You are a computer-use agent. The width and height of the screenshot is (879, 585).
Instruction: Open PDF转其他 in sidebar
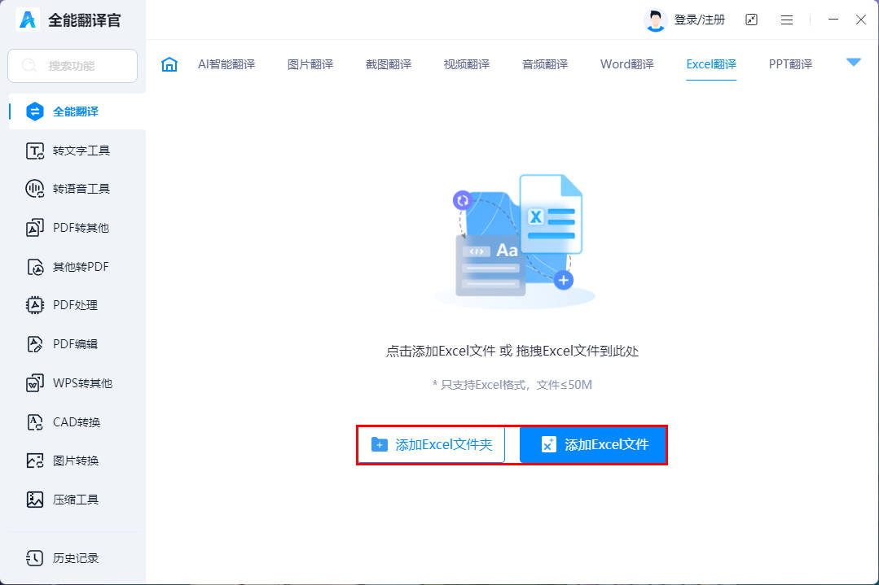(77, 228)
